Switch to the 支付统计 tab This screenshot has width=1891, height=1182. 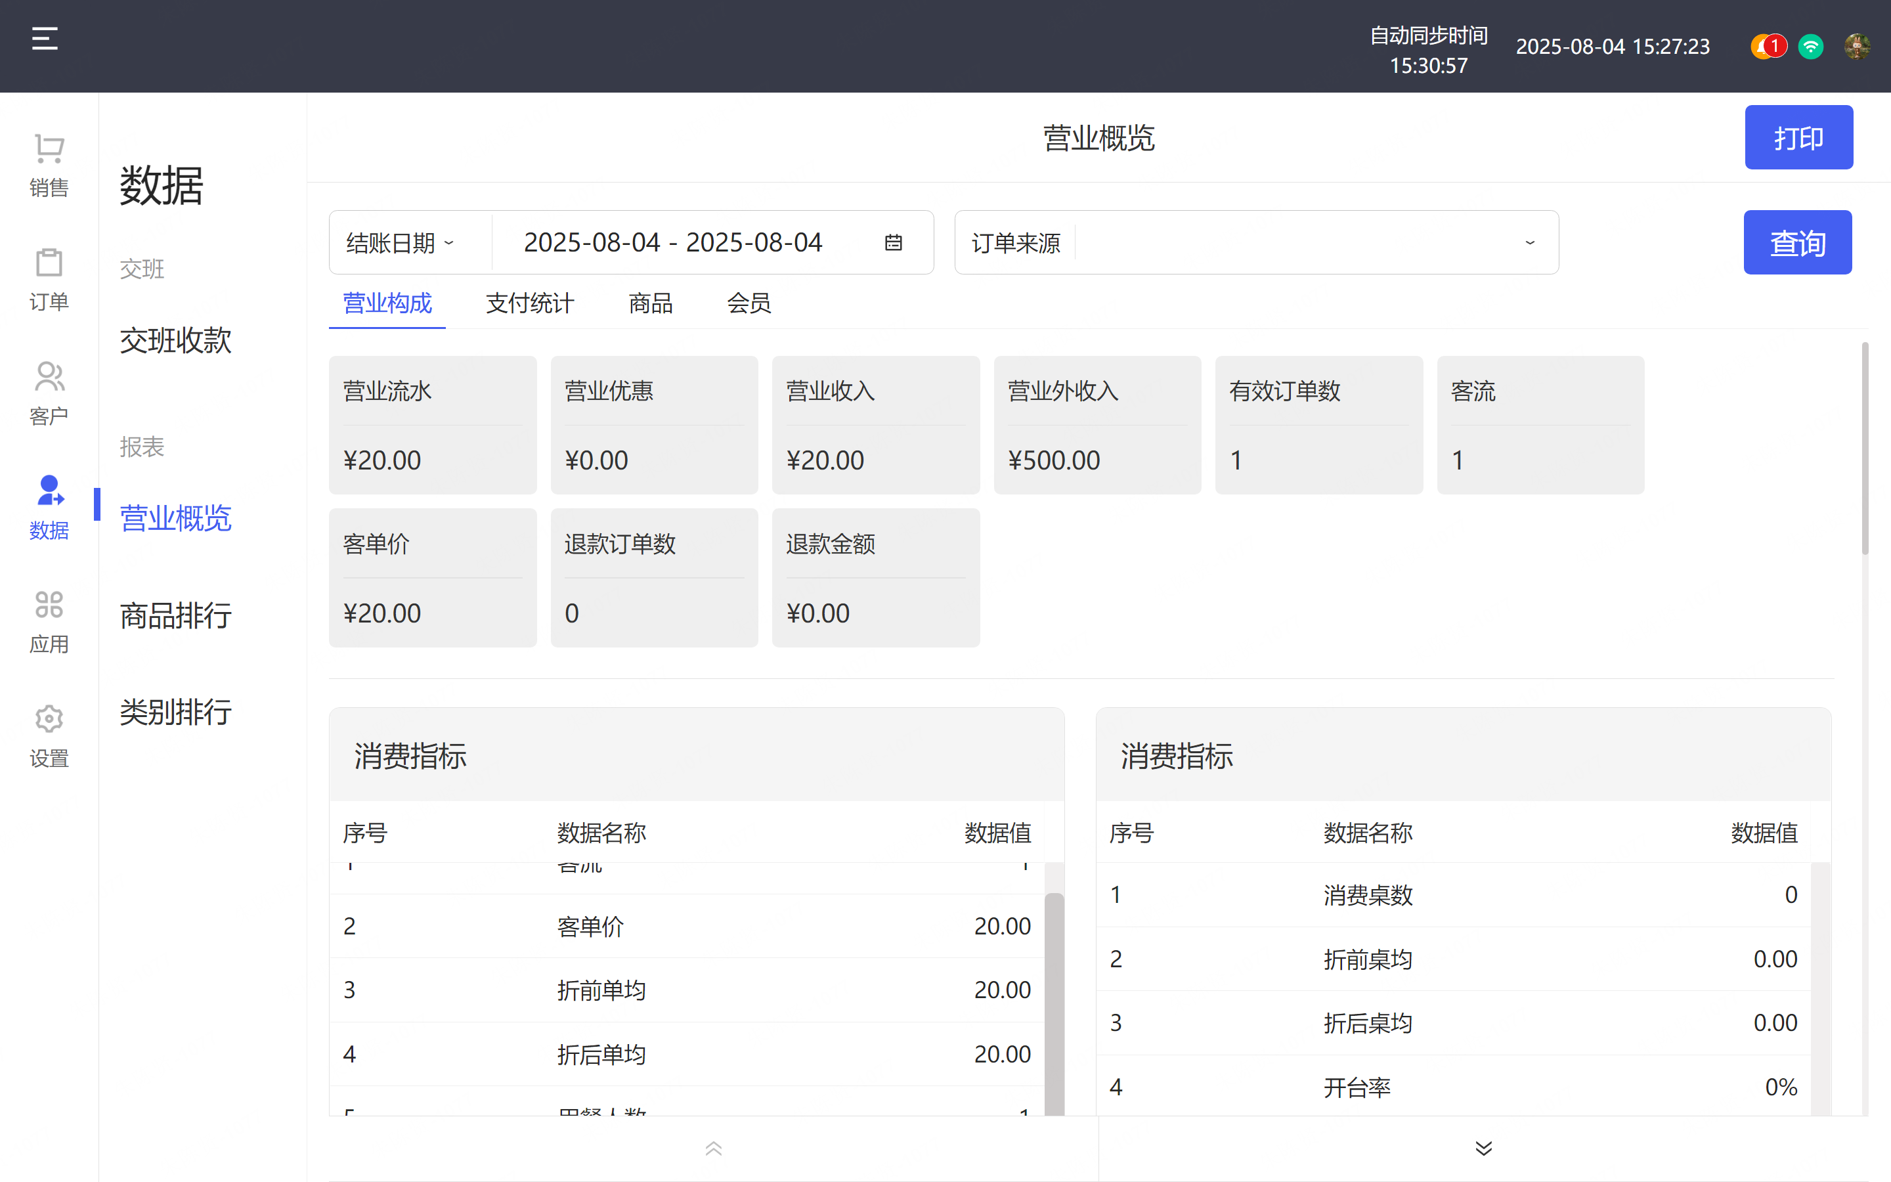[530, 303]
